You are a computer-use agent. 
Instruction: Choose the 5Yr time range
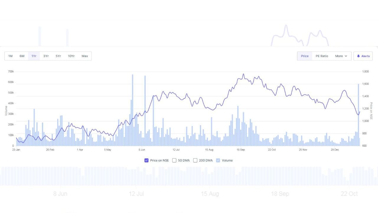(58, 56)
